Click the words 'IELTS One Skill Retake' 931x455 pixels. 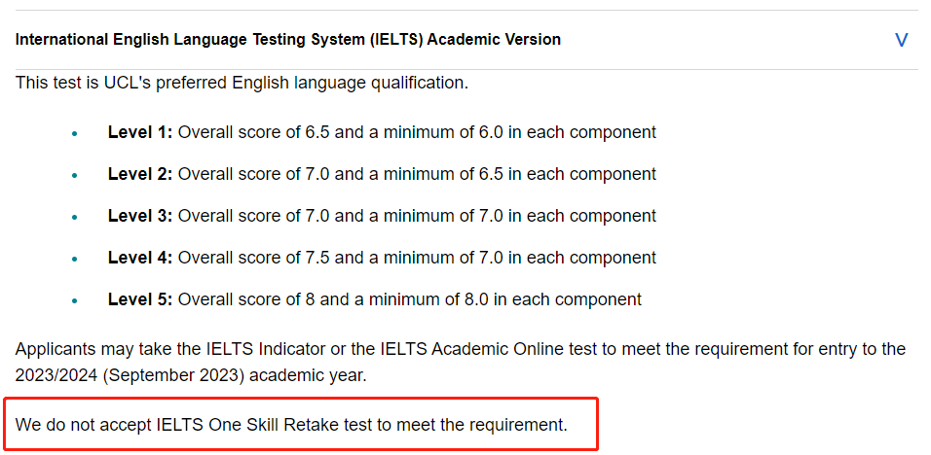(247, 425)
